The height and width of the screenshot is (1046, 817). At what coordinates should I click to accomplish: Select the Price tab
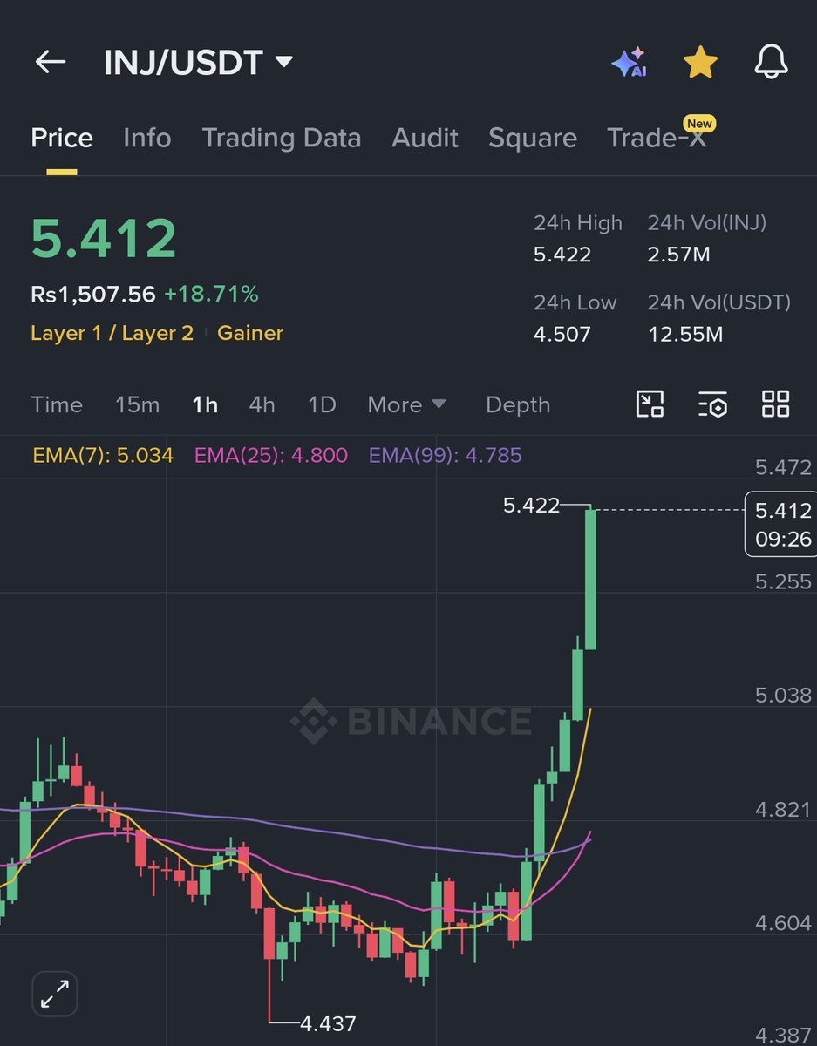click(62, 138)
